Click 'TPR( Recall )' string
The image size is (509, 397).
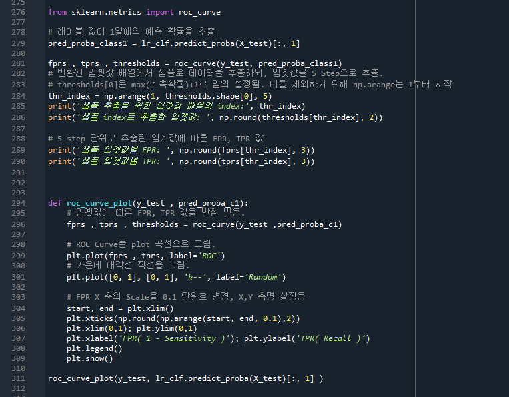point(330,338)
